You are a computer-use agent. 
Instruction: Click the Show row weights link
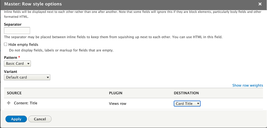pyautogui.click(x=248, y=85)
